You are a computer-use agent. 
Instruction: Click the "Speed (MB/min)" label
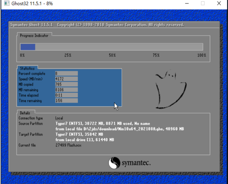(31, 79)
